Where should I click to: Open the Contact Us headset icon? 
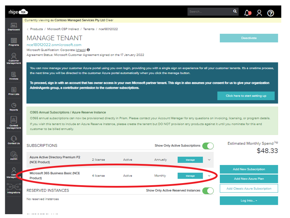tap(14, 140)
